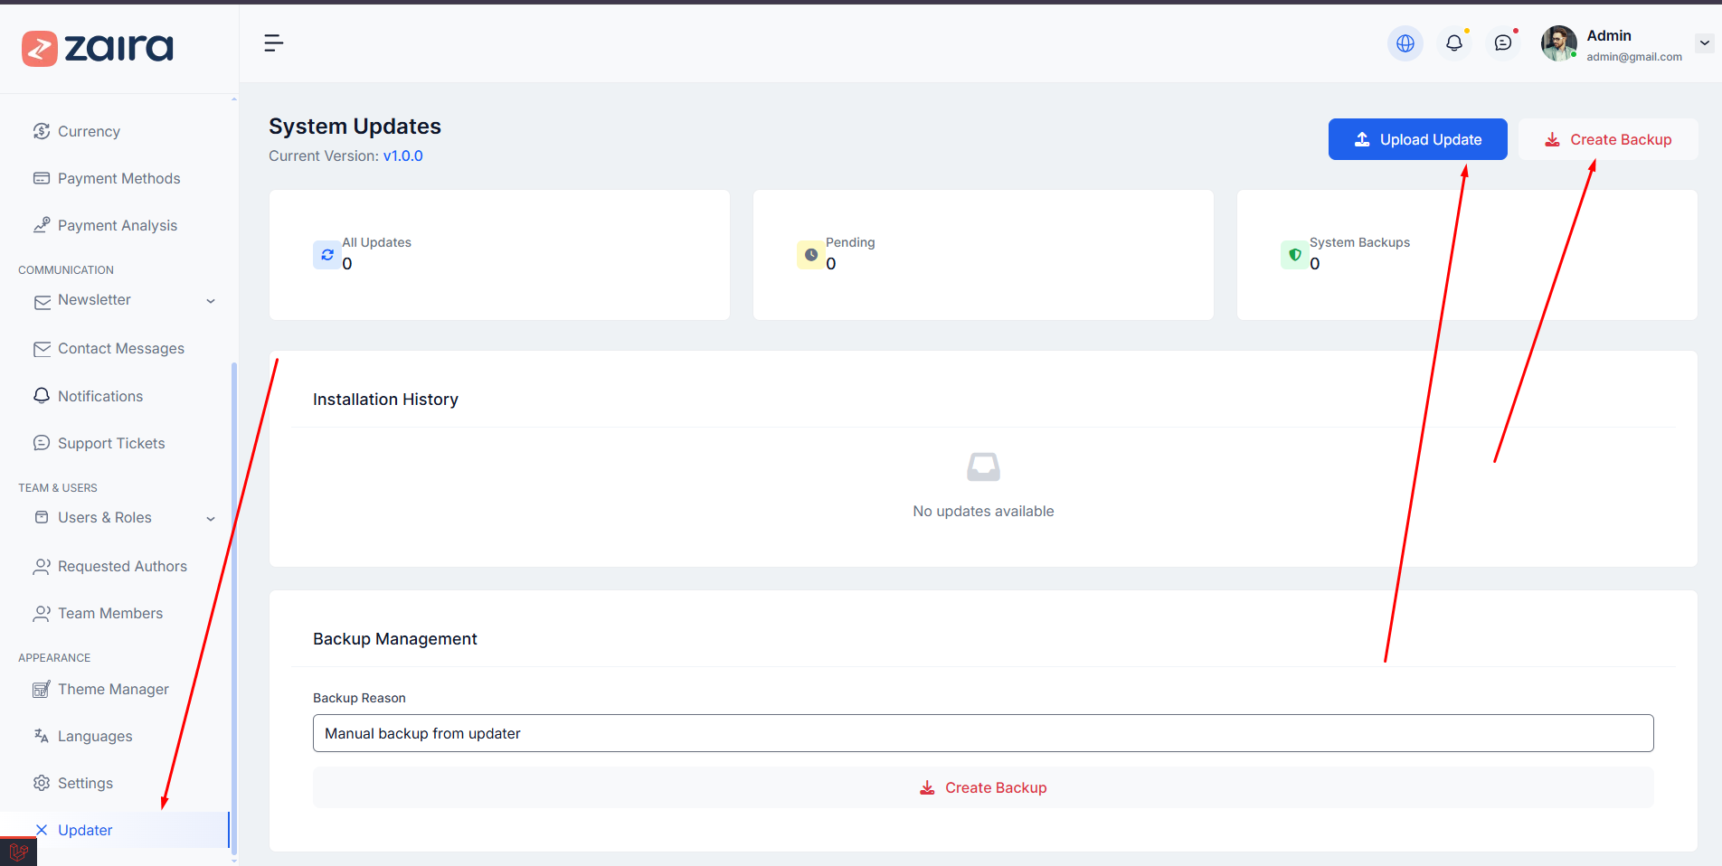Go to Theme Manager in sidebar
1722x866 pixels.
tap(113, 690)
